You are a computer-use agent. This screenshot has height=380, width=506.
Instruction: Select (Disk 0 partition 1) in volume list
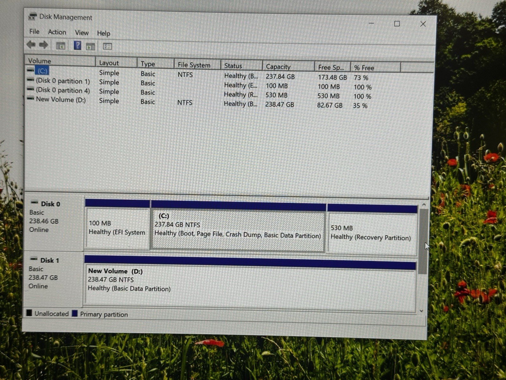(x=63, y=81)
